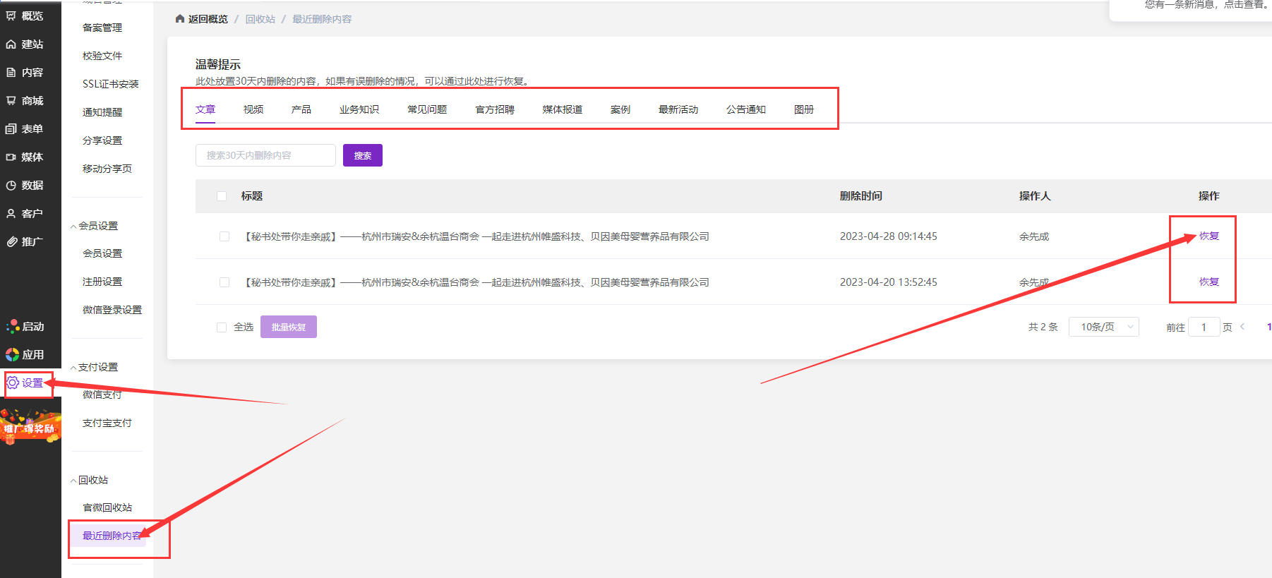Collapse the 会员设置 section

pos(73,227)
